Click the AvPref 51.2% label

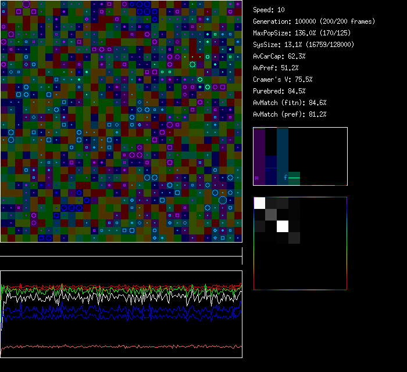(x=276, y=68)
